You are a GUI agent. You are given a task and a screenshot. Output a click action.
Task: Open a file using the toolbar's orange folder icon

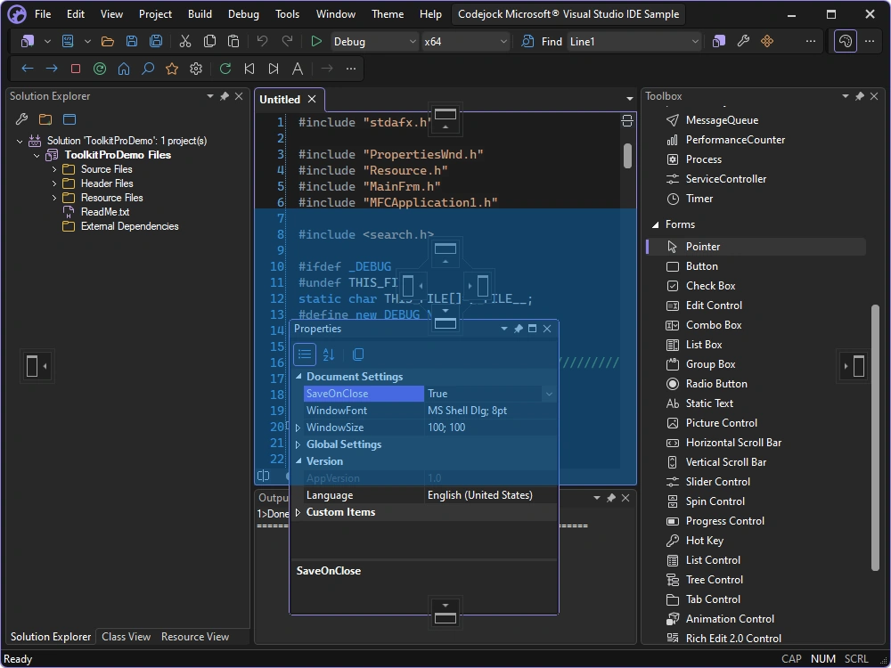pos(108,42)
